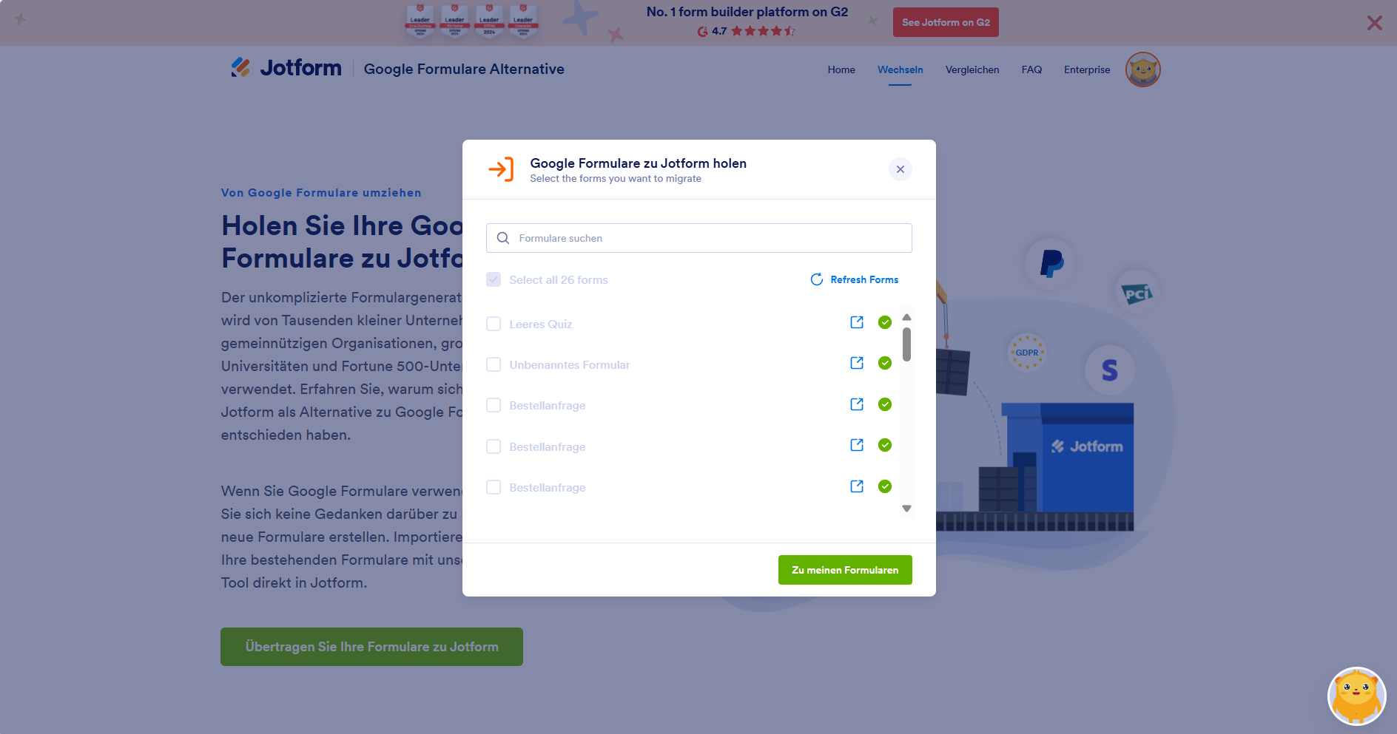Toggle the Select all 26 forms checkbox
Viewport: 1397px width, 734px height.
pos(494,279)
